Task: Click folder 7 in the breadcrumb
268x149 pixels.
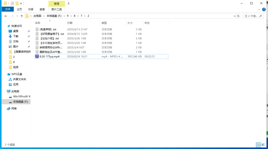Action: pyautogui.click(x=81, y=16)
